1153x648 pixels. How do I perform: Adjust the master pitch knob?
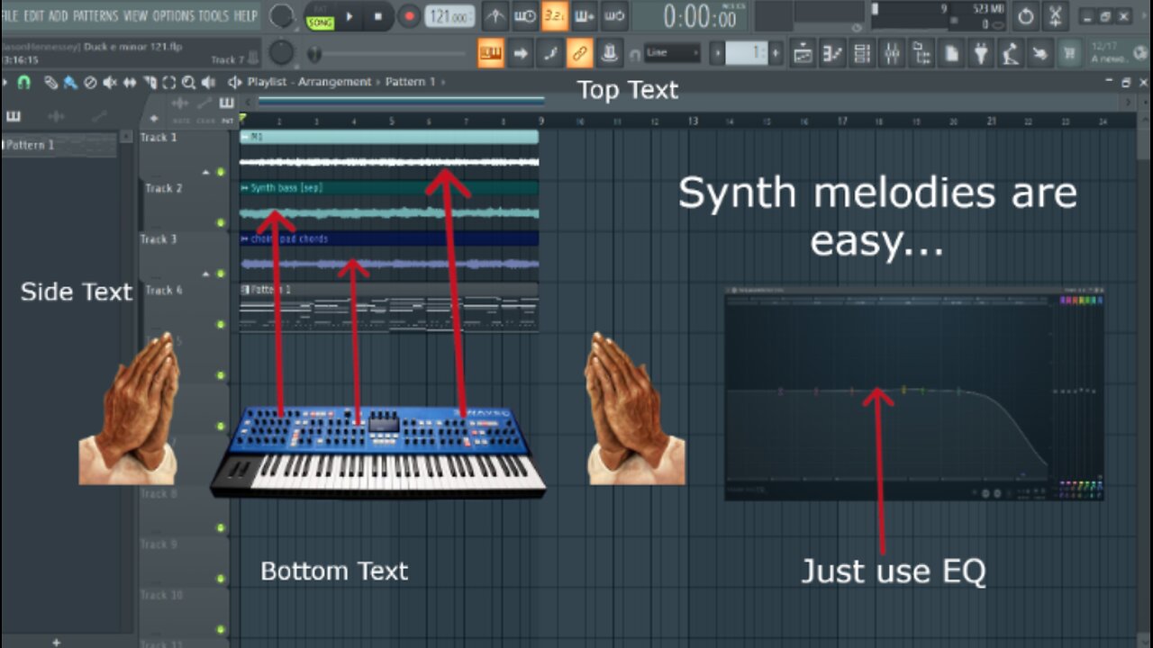pyautogui.click(x=281, y=54)
